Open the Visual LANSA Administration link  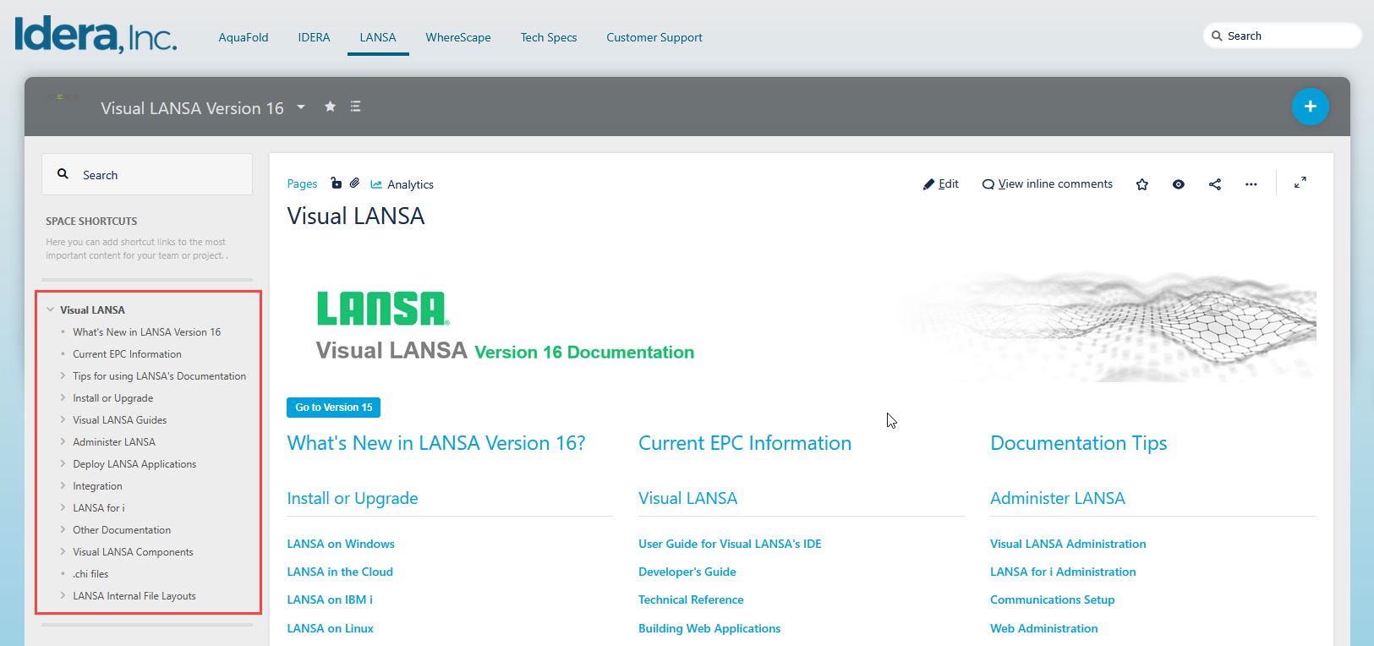click(1069, 544)
